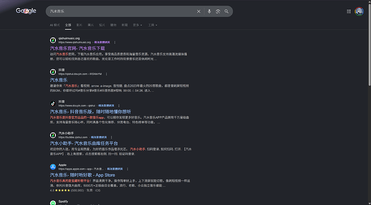Click 轉為繁體網頁 link beside qishuimusic.org
This screenshot has height=205, width=371.
click(x=102, y=42)
